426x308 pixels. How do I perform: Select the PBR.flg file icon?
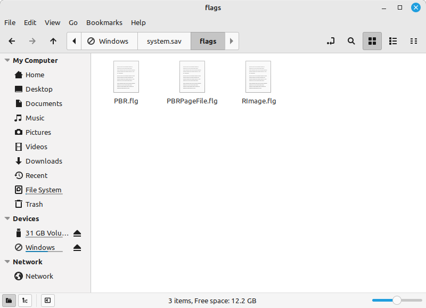(126, 77)
